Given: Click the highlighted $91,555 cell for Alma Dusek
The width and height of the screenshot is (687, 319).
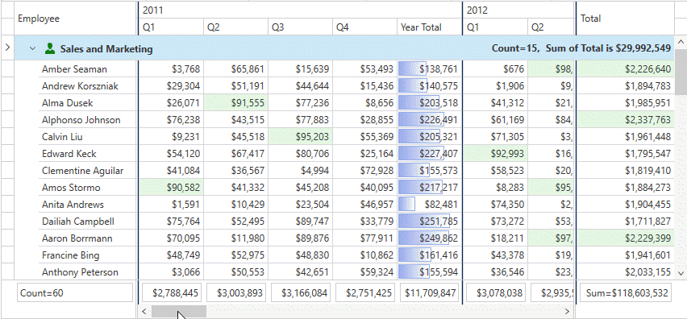Looking at the screenshot, I should click(235, 103).
